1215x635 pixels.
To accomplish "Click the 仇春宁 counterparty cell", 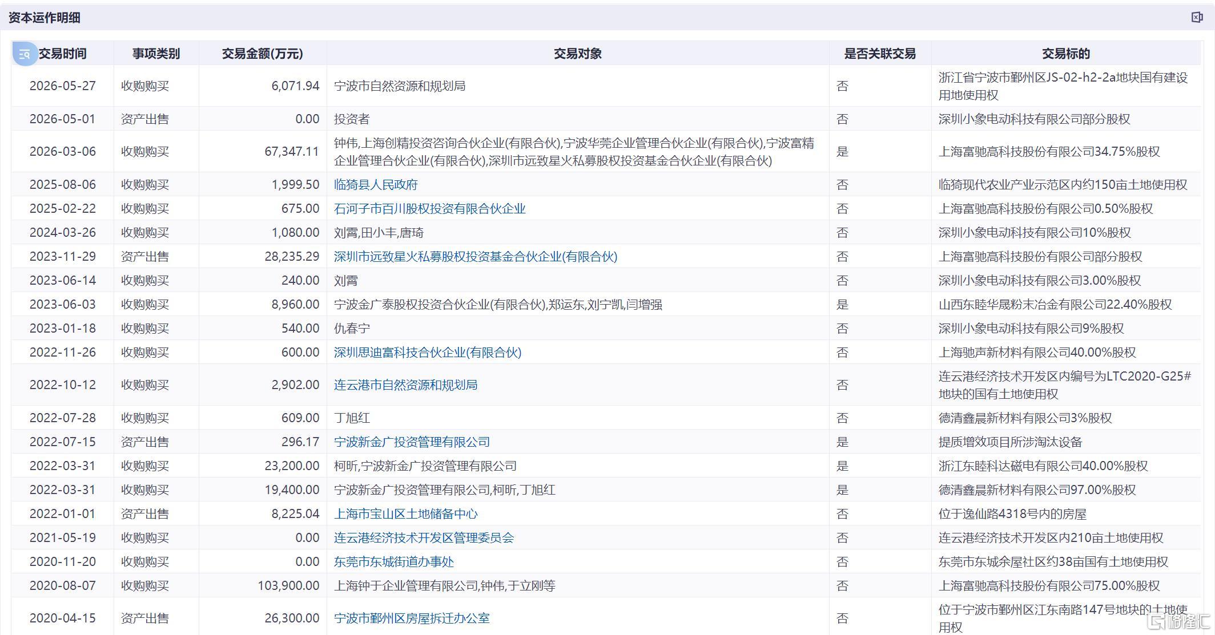I will (352, 329).
